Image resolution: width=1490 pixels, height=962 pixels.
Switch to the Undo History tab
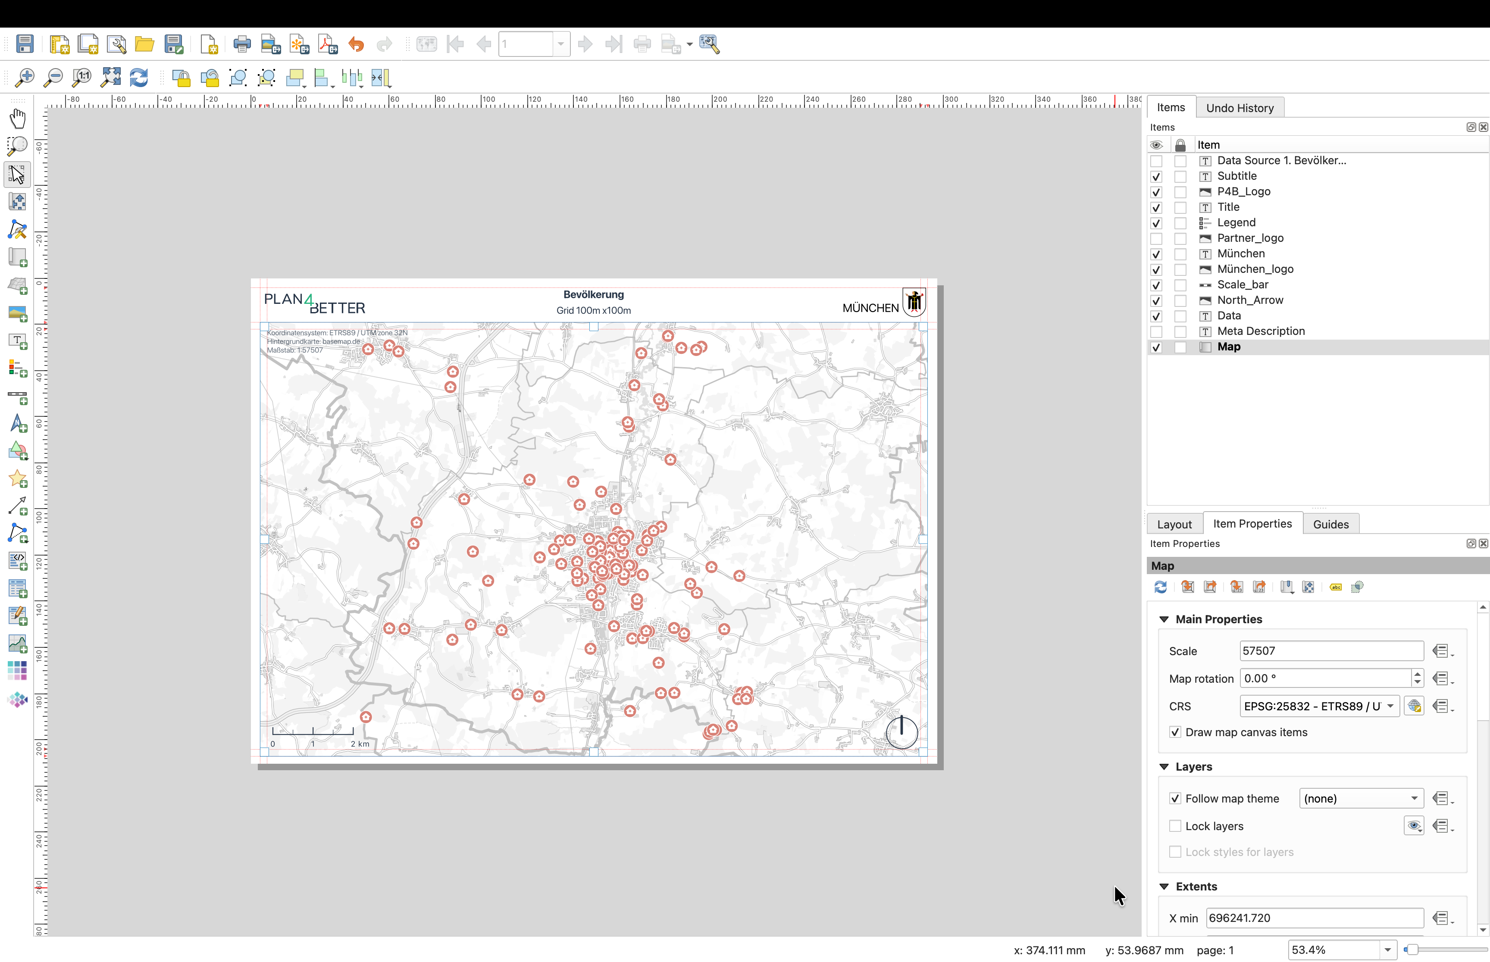coord(1240,107)
